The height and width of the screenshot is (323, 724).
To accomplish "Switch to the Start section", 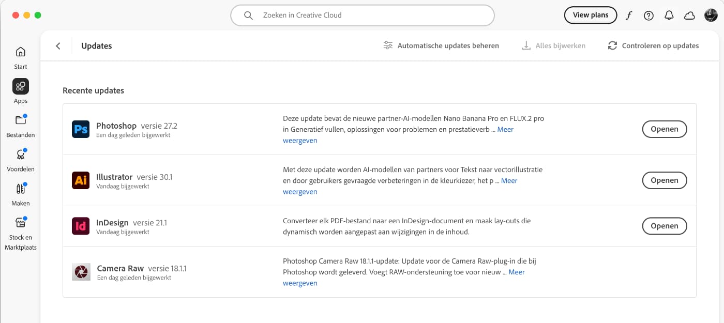I will [x=20, y=57].
